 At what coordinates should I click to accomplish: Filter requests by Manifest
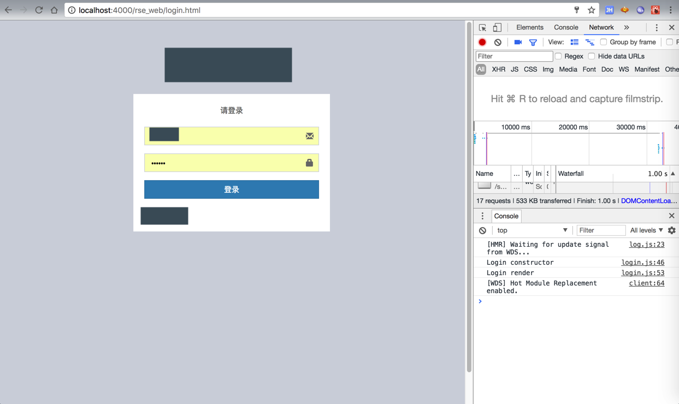[x=647, y=69]
